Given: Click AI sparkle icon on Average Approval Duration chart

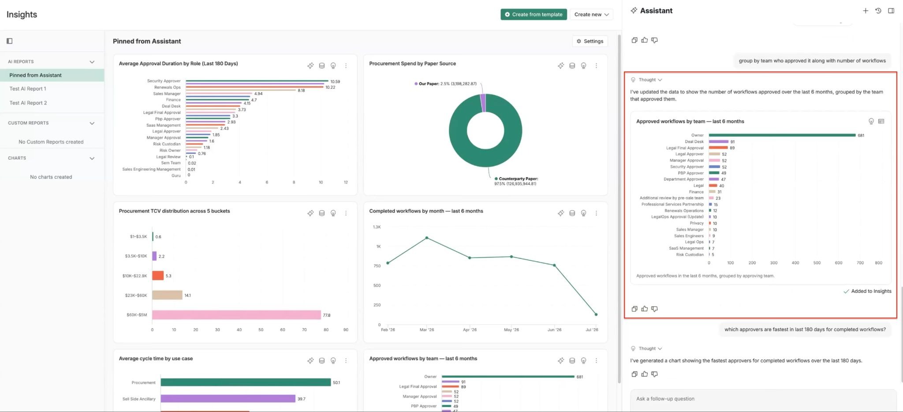Looking at the screenshot, I should coord(310,66).
